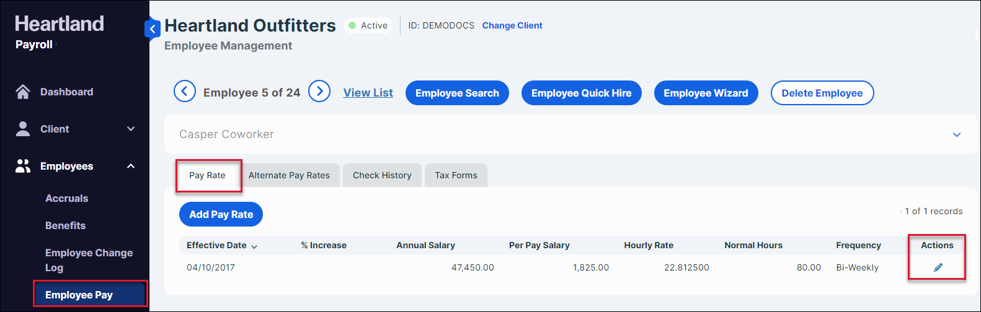
Task: Click the Employee Quick Hire button
Action: click(x=581, y=93)
